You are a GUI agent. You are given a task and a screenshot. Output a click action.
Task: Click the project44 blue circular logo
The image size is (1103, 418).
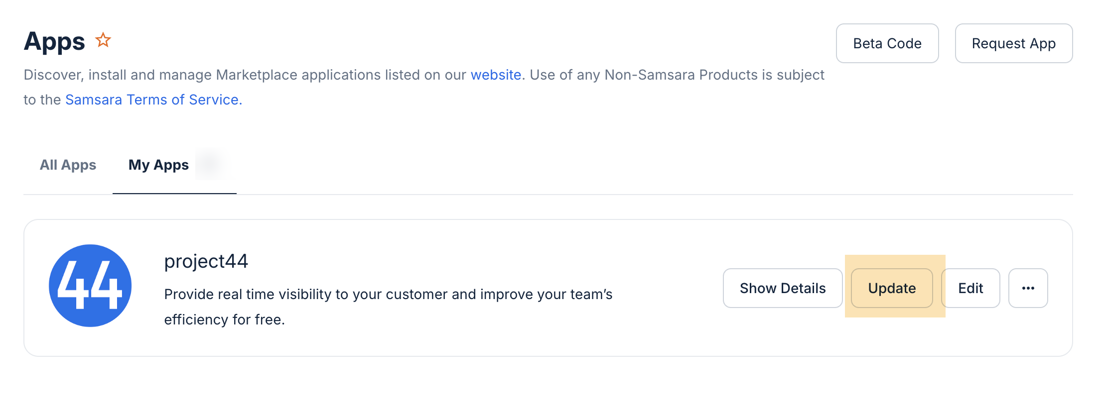tap(90, 286)
